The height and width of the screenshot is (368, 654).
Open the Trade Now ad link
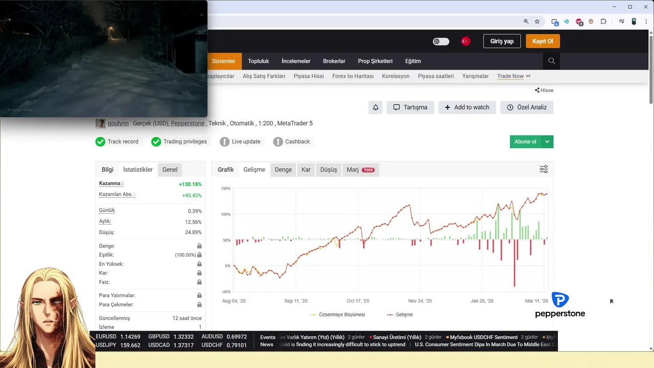[510, 76]
